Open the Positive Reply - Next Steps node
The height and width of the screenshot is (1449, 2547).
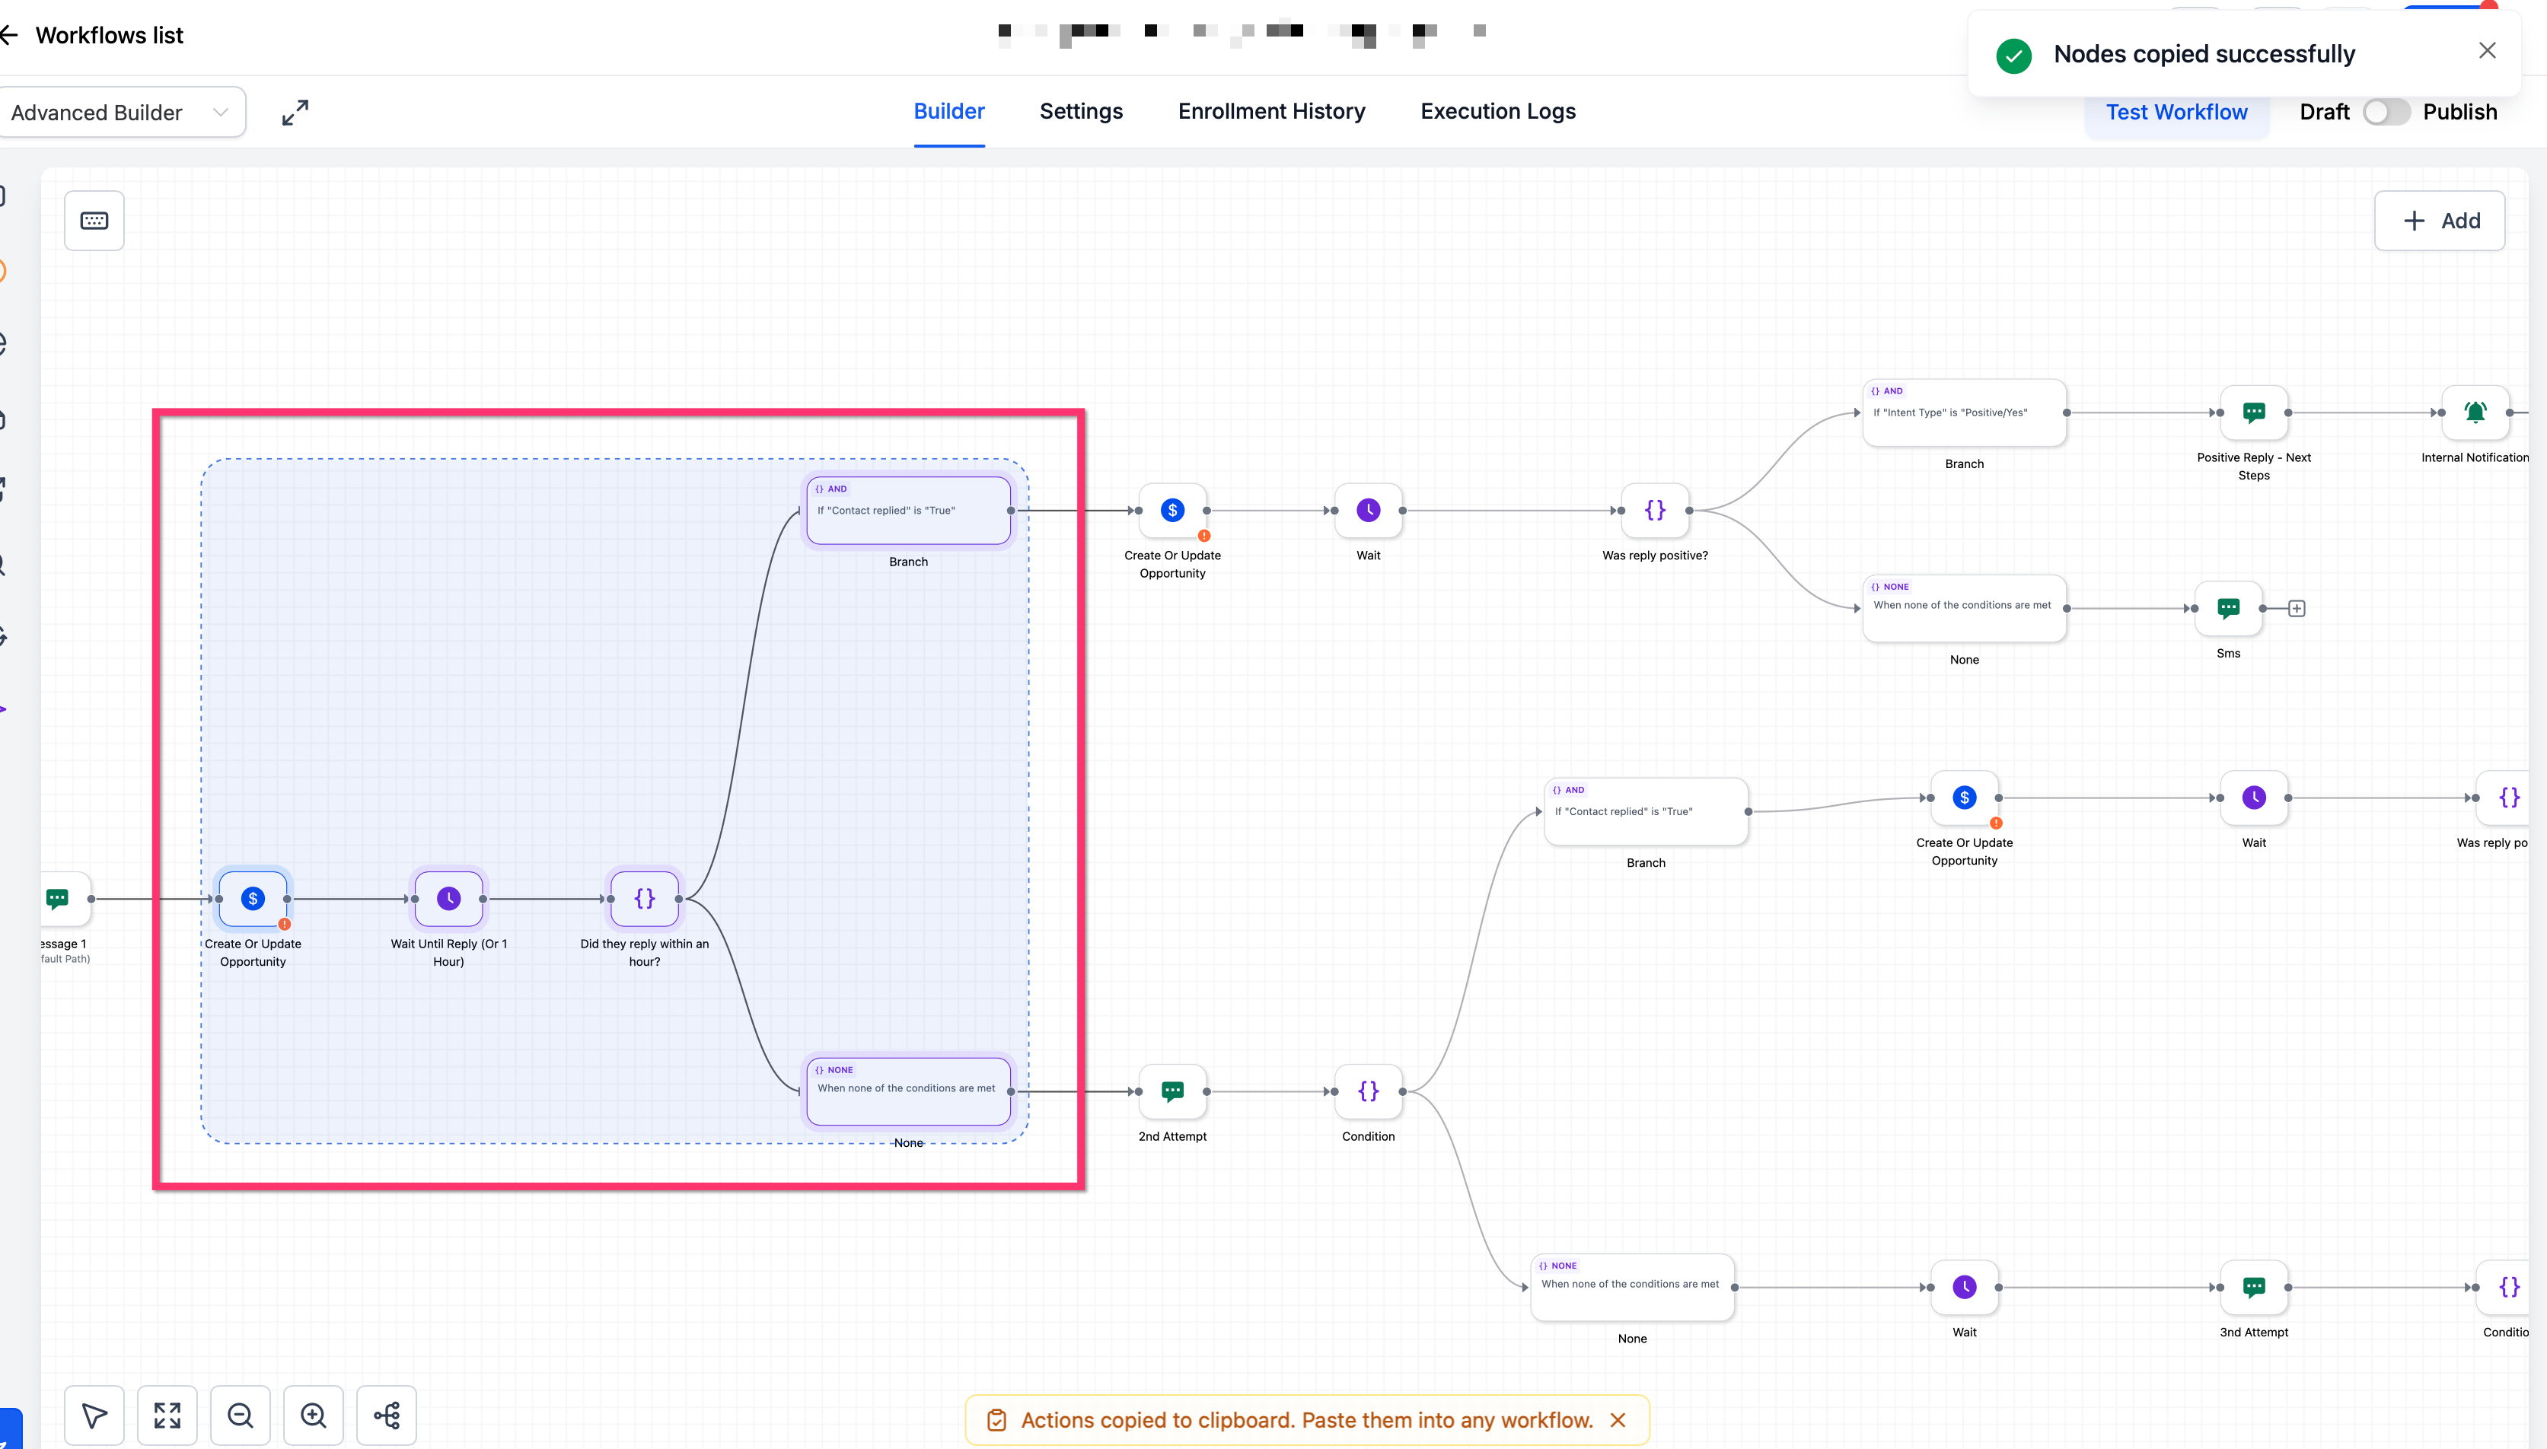coord(2253,413)
